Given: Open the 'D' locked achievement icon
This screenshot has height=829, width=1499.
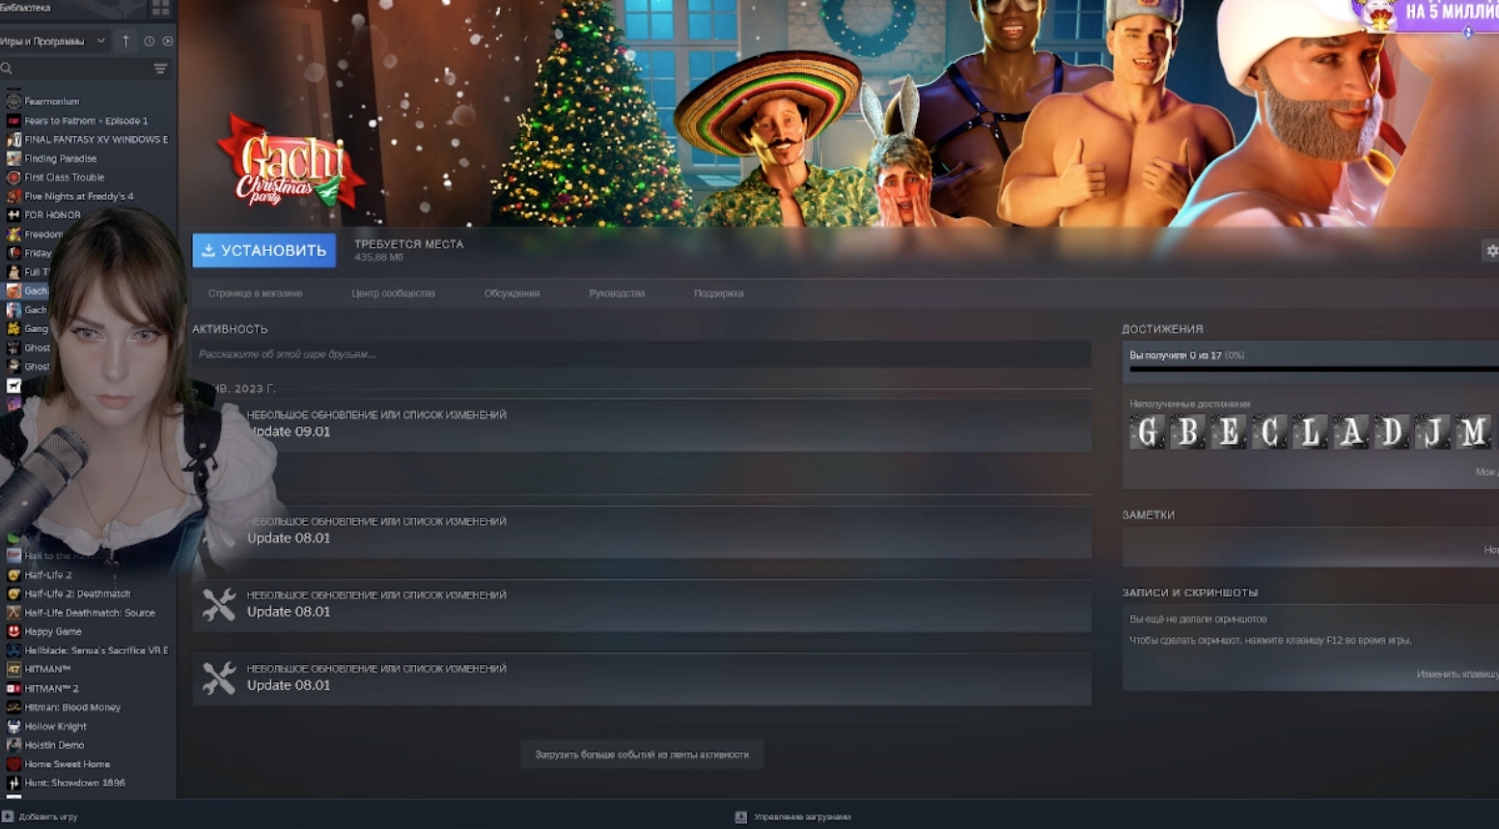Looking at the screenshot, I should [x=1392, y=432].
